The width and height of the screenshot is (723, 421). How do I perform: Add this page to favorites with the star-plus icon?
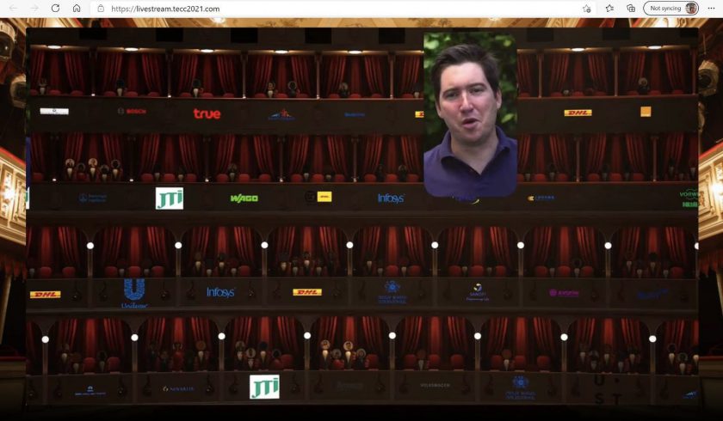tap(587, 9)
